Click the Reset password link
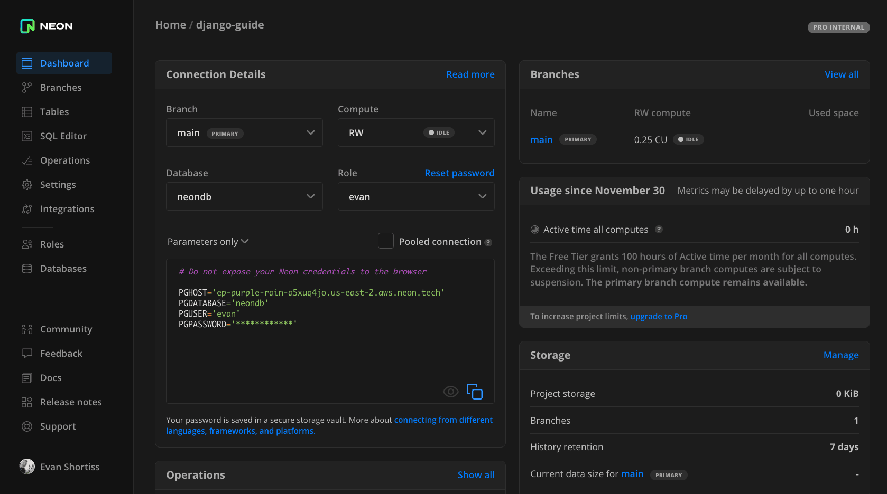Viewport: 887px width, 494px height. [459, 173]
